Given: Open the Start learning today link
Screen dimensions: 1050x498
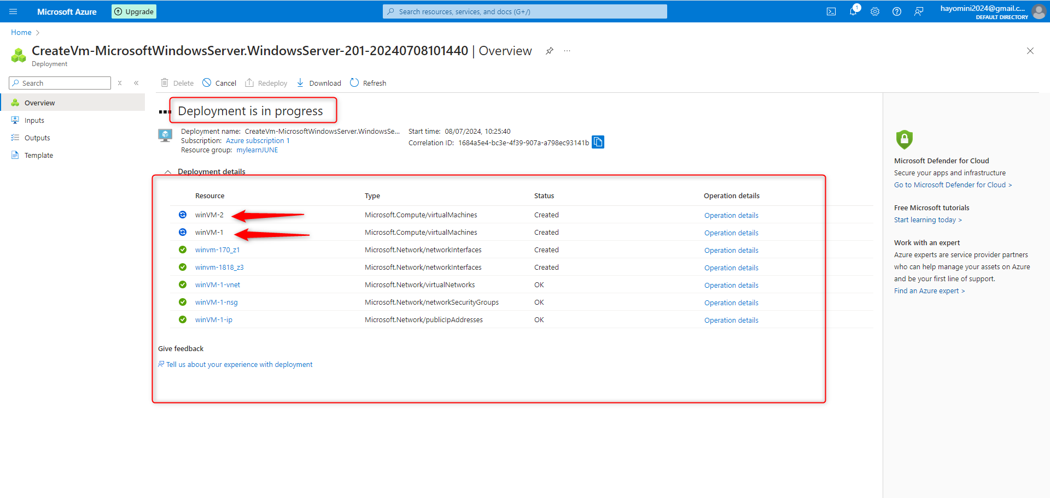Looking at the screenshot, I should (927, 220).
